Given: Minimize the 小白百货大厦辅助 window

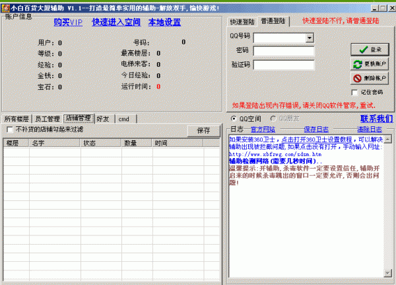Looking at the screenshot, I should coord(375,9).
